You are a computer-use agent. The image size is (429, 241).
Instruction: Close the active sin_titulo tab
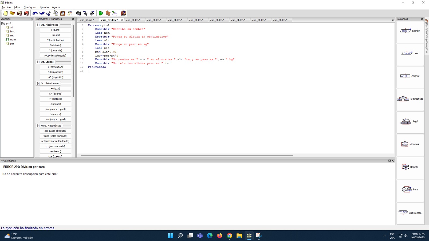point(122,20)
